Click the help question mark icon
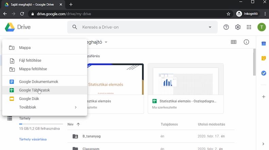Screen dimensions: 269x150 (x=226, y=27)
